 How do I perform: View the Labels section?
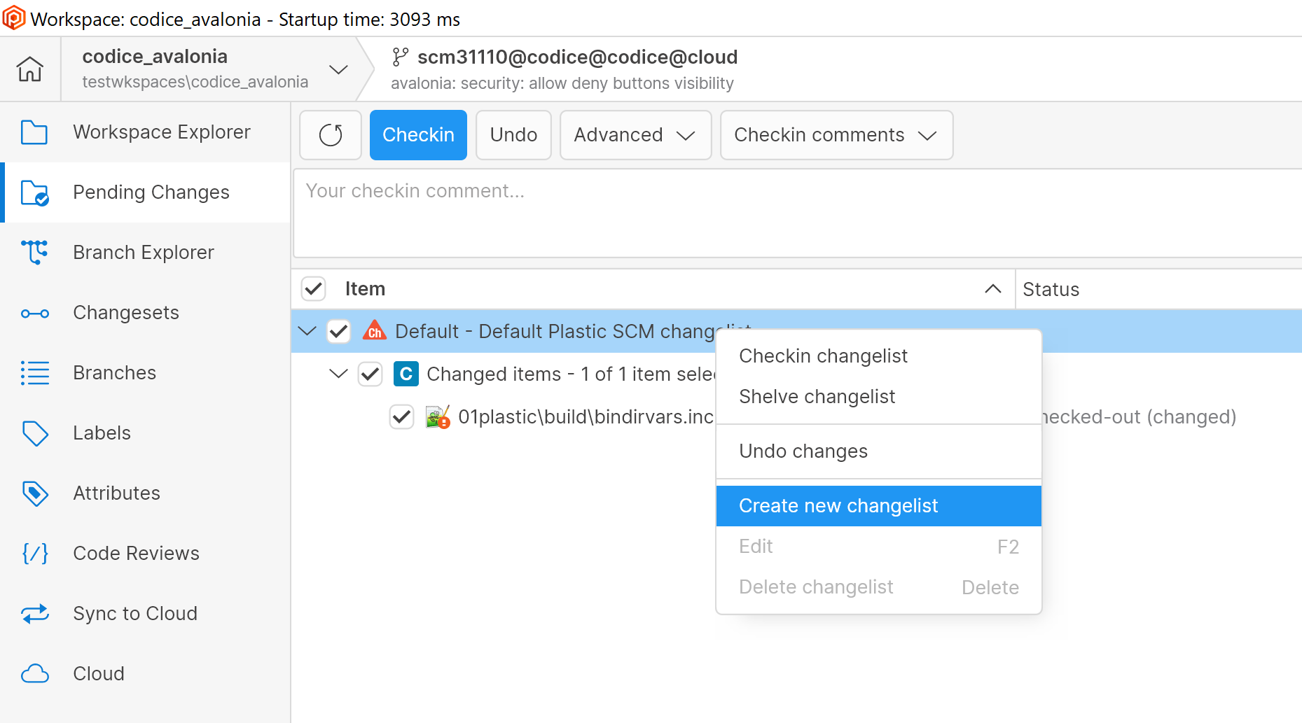tap(102, 433)
